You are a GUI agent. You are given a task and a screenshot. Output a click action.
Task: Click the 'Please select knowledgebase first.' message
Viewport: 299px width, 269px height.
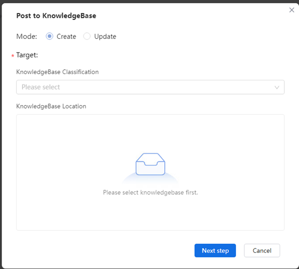(150, 192)
